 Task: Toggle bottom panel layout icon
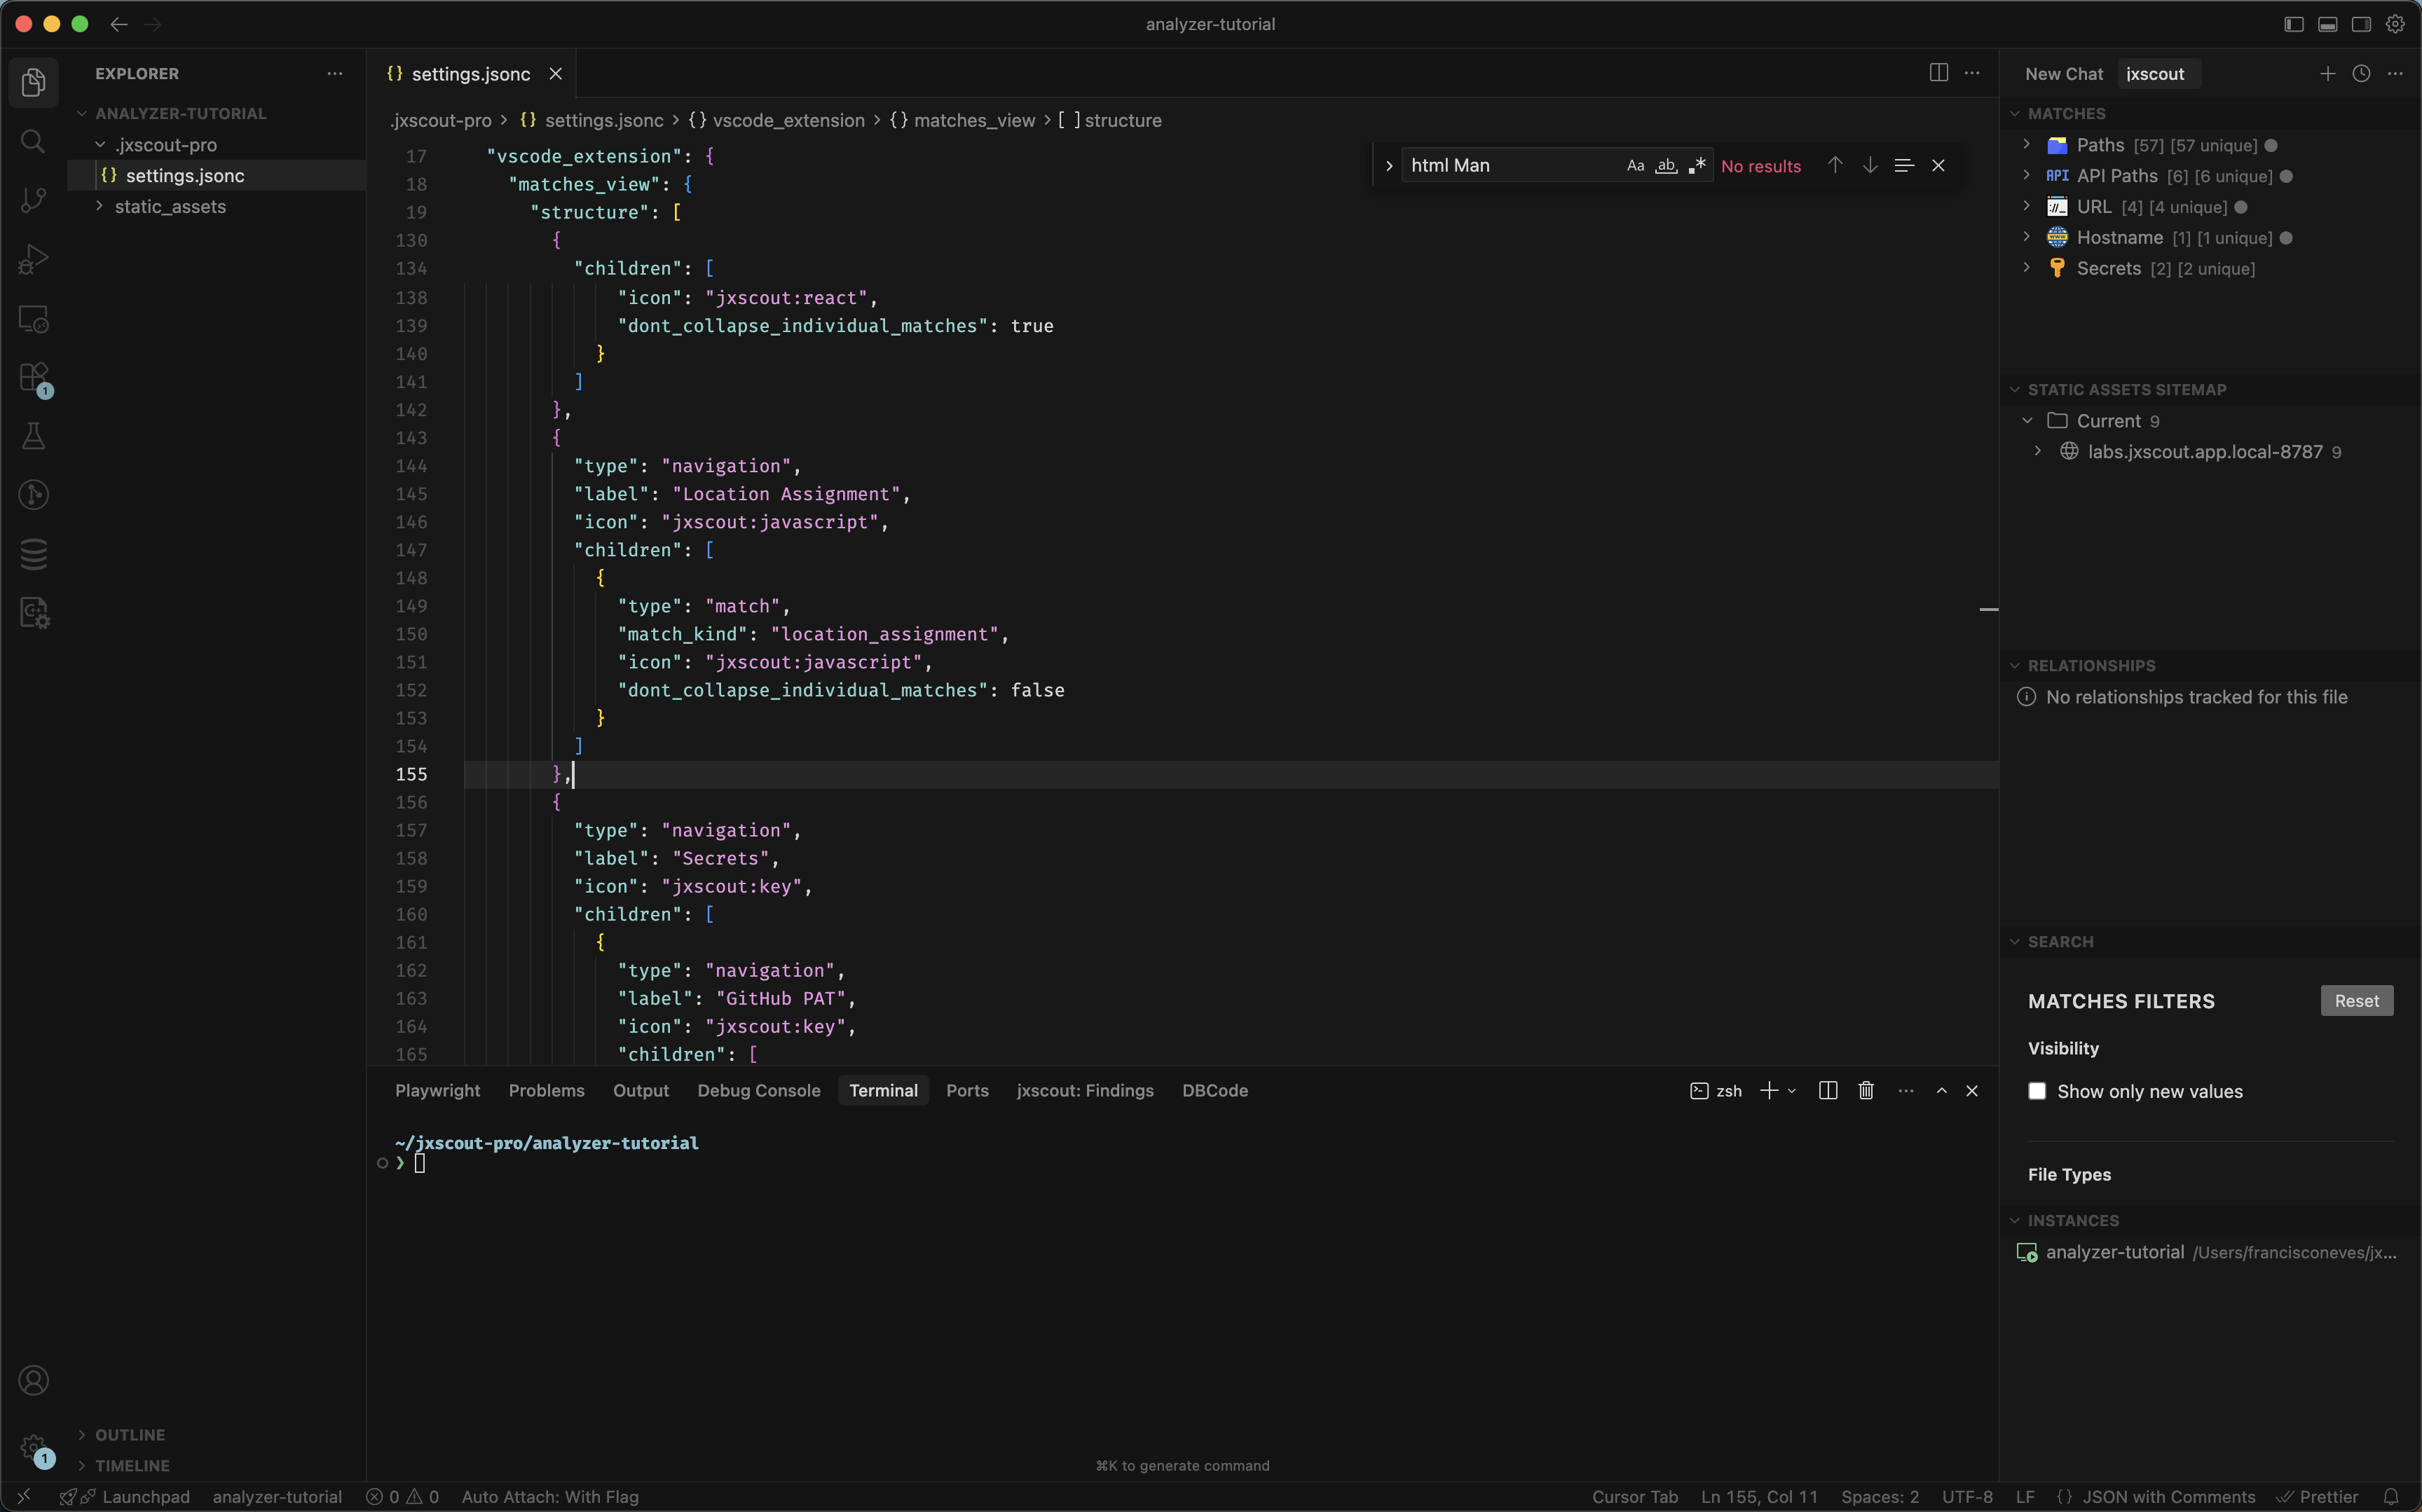[x=2328, y=24]
